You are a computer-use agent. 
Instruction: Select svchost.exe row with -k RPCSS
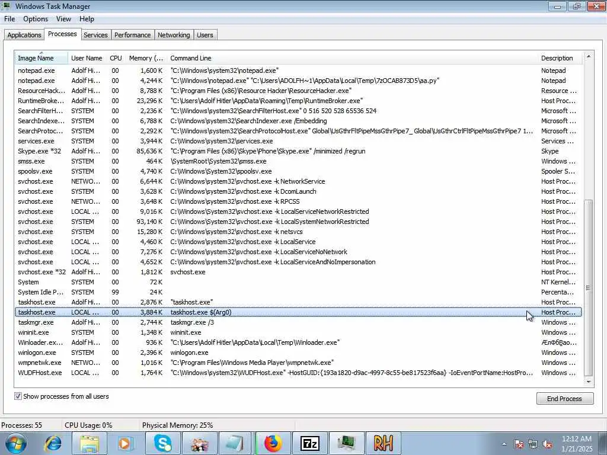298,201
